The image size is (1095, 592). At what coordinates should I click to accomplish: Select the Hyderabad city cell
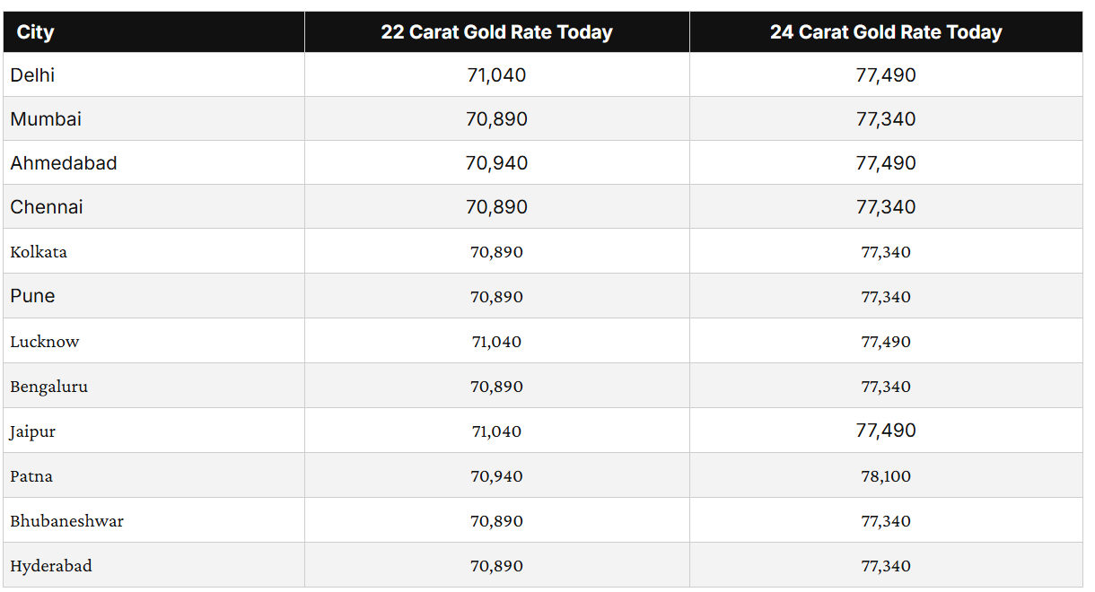[x=51, y=566]
